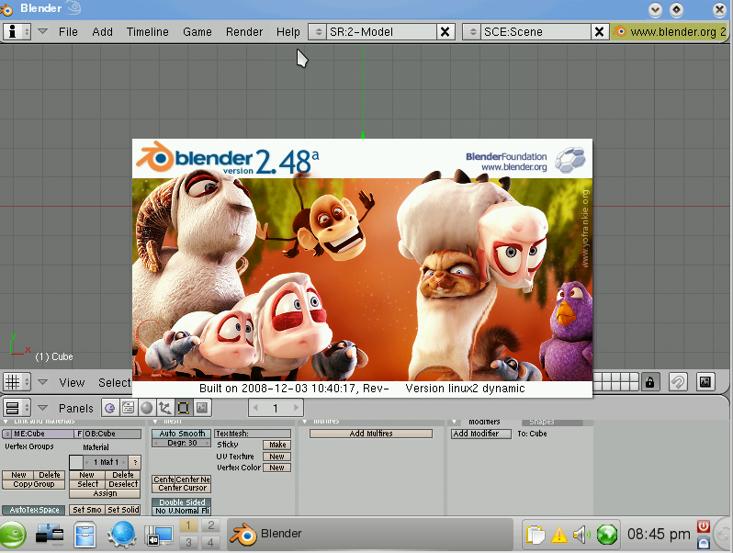
Task: Open the Game menu
Action: click(197, 32)
